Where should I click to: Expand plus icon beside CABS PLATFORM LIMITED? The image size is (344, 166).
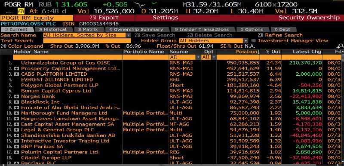(17, 74)
